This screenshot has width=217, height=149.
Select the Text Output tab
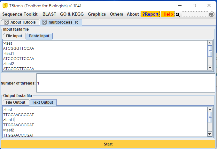(x=43, y=102)
